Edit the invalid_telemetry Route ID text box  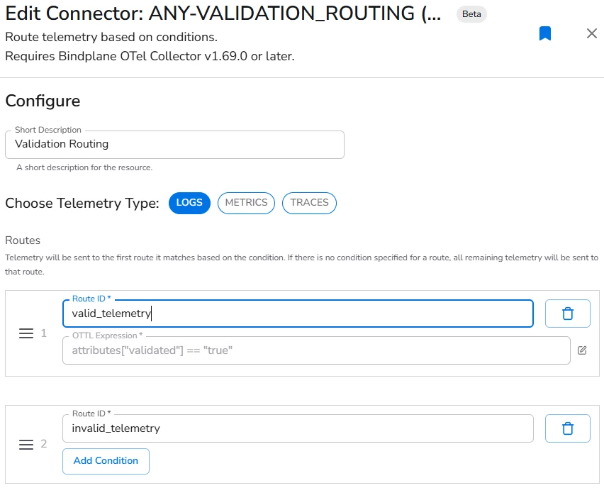point(298,428)
